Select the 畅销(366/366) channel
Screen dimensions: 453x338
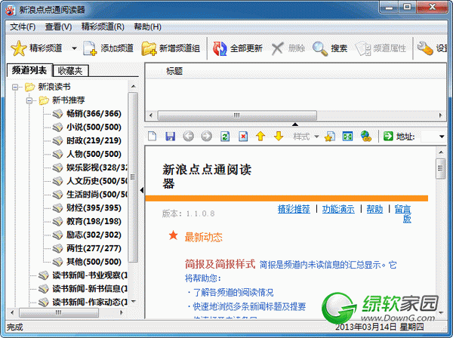pyautogui.click(x=94, y=113)
